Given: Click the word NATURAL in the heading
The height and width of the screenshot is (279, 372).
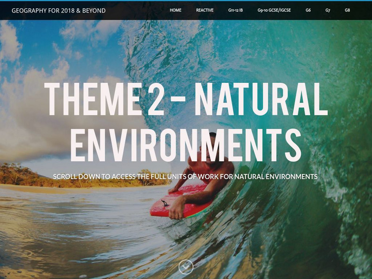Looking at the screenshot, I should [261, 99].
